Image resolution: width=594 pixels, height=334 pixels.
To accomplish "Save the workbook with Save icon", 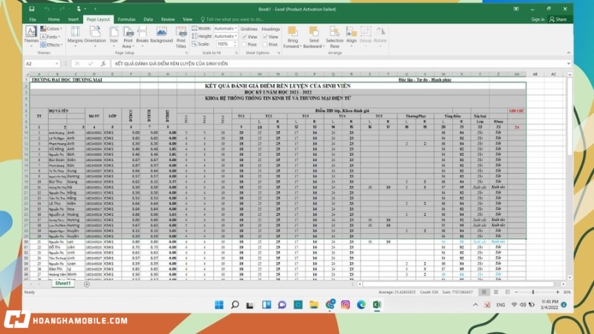I will point(31,9).
